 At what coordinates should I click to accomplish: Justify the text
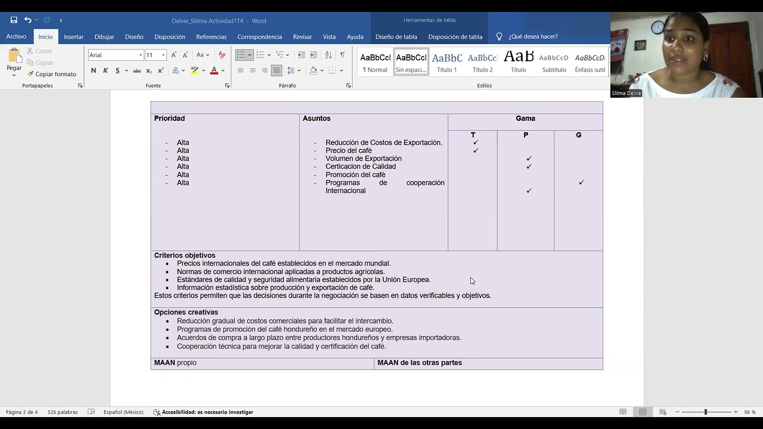pyautogui.click(x=277, y=70)
